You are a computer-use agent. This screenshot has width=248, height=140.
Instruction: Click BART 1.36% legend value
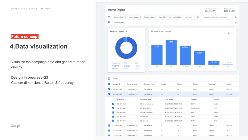pos(137,66)
